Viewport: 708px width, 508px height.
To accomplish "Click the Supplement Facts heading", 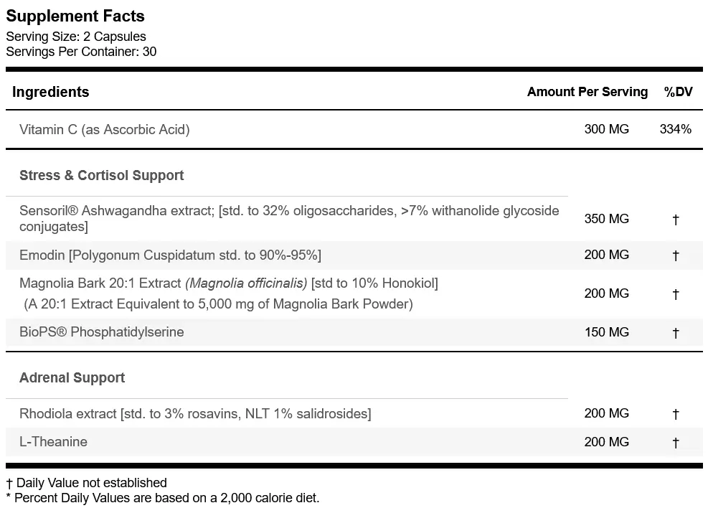I will tap(75, 17).
